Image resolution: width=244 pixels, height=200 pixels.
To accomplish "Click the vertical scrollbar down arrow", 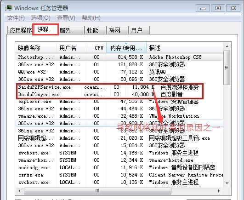I will point(227,183).
